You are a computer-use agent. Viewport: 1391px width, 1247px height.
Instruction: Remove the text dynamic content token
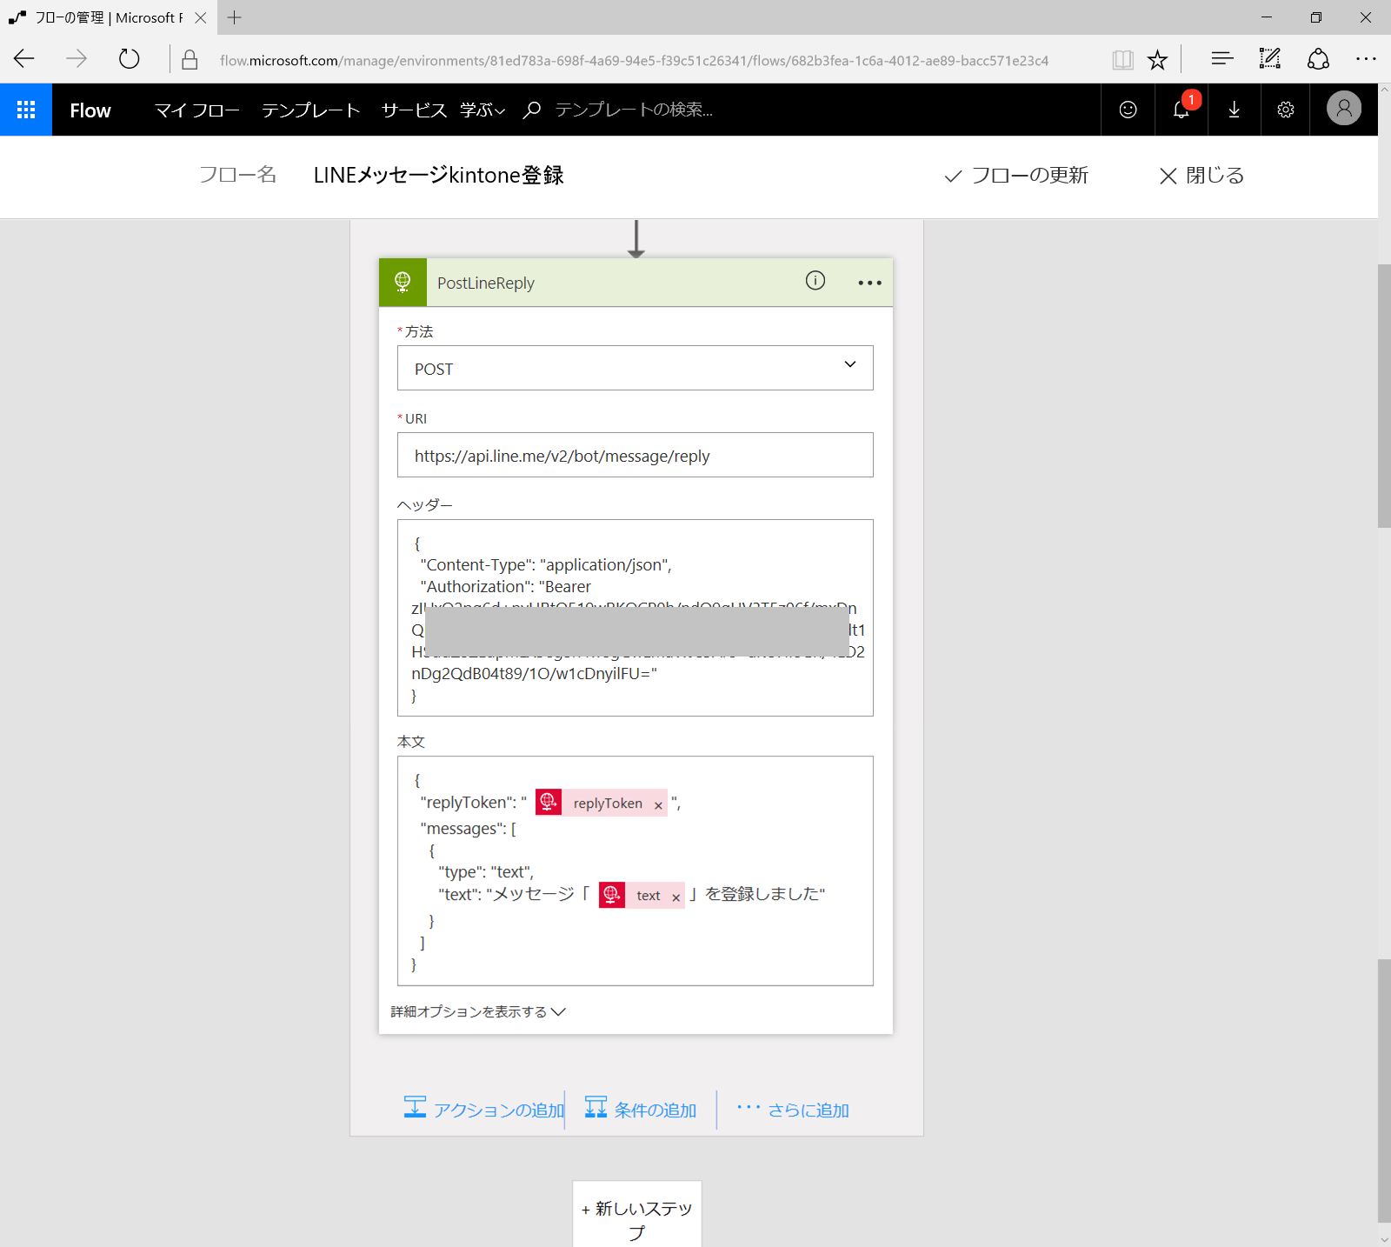(676, 897)
